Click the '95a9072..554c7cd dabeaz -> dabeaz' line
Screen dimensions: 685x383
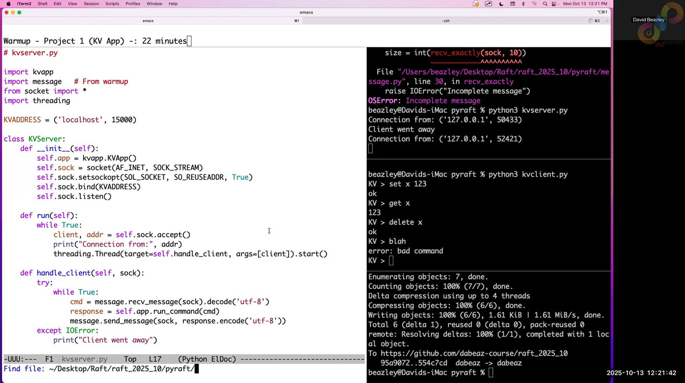451,363
